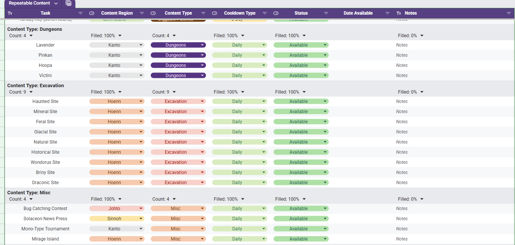Open the Victini row Dungeons type dropdown
This screenshot has width=515, height=245.
pyautogui.click(x=202, y=76)
